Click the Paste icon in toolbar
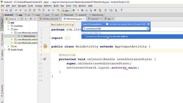 tap(34, 10)
